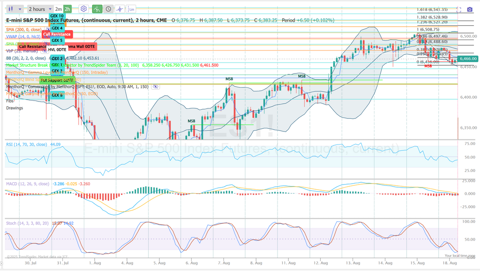This screenshot has height=272, width=480.
Task: Toggle the green price-line chart mode button
Action: tap(97, 9)
